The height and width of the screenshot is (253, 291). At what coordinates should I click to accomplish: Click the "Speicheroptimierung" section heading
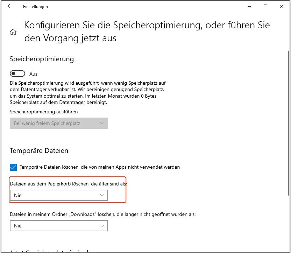coord(42,59)
